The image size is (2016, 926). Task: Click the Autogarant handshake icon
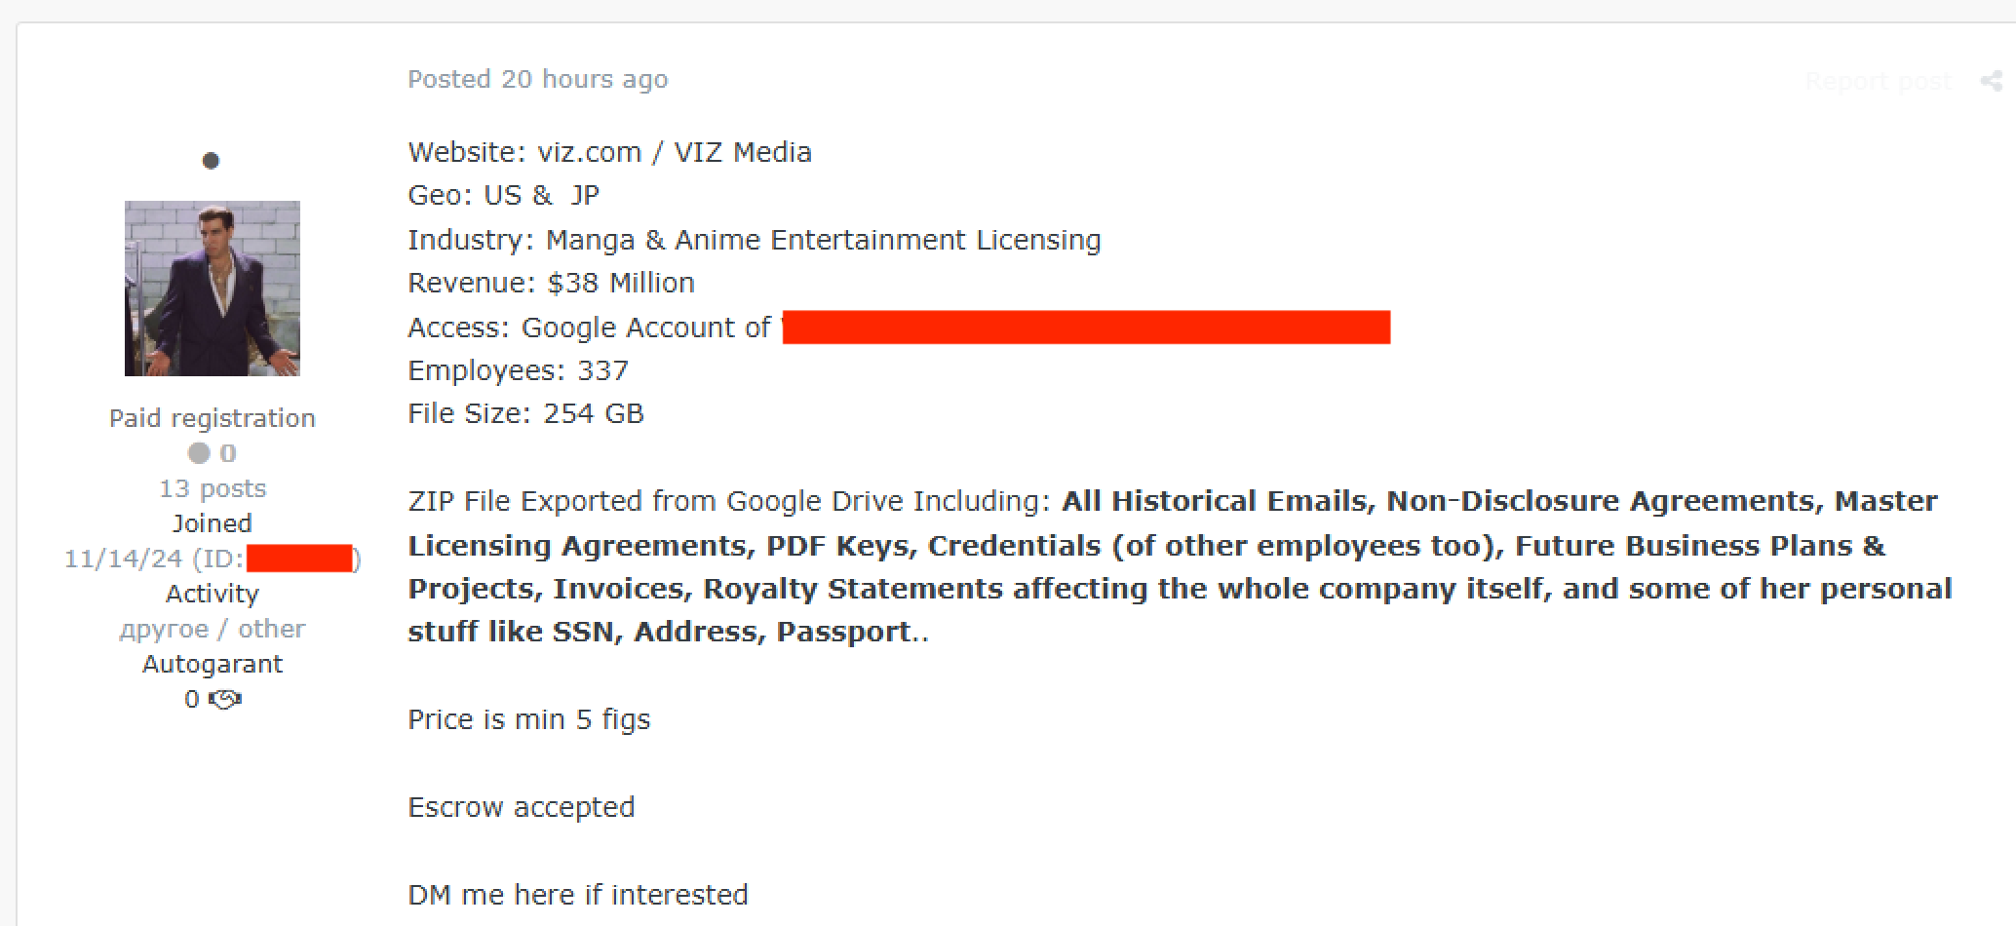[225, 700]
